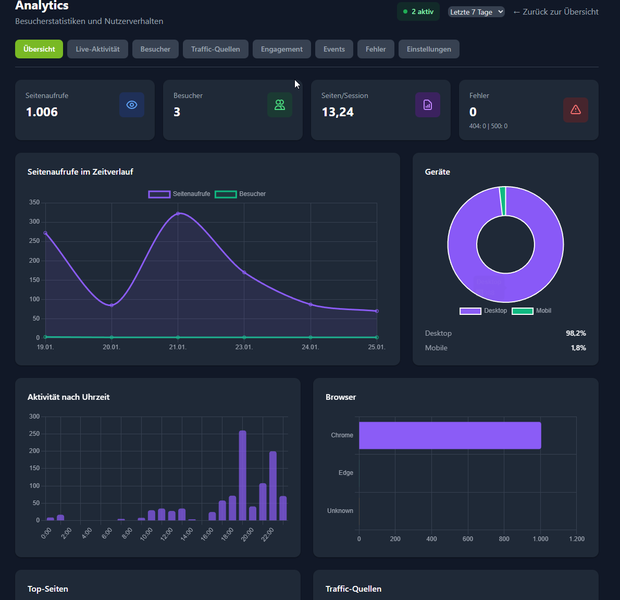The image size is (620, 600).
Task: Click the document icon on Seiten/Session card
Action: (428, 105)
